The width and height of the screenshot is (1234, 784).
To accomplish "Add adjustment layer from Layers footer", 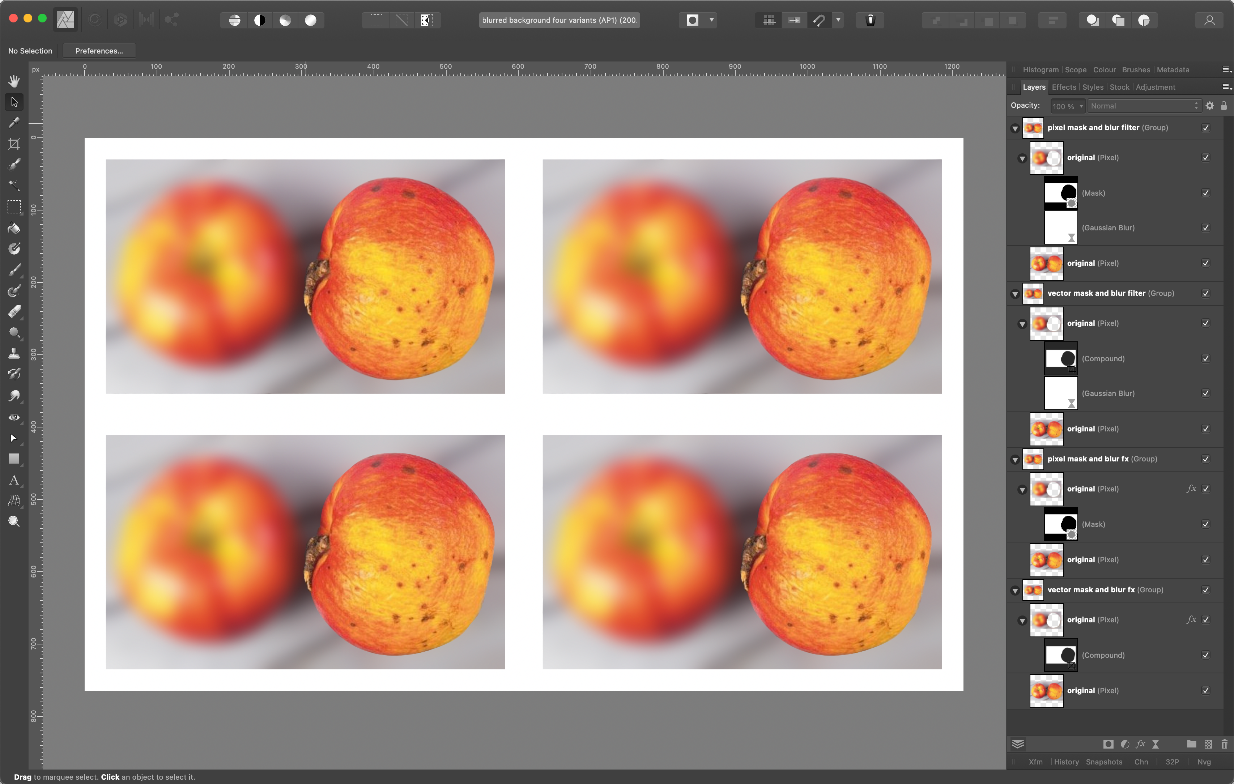I will click(1125, 744).
